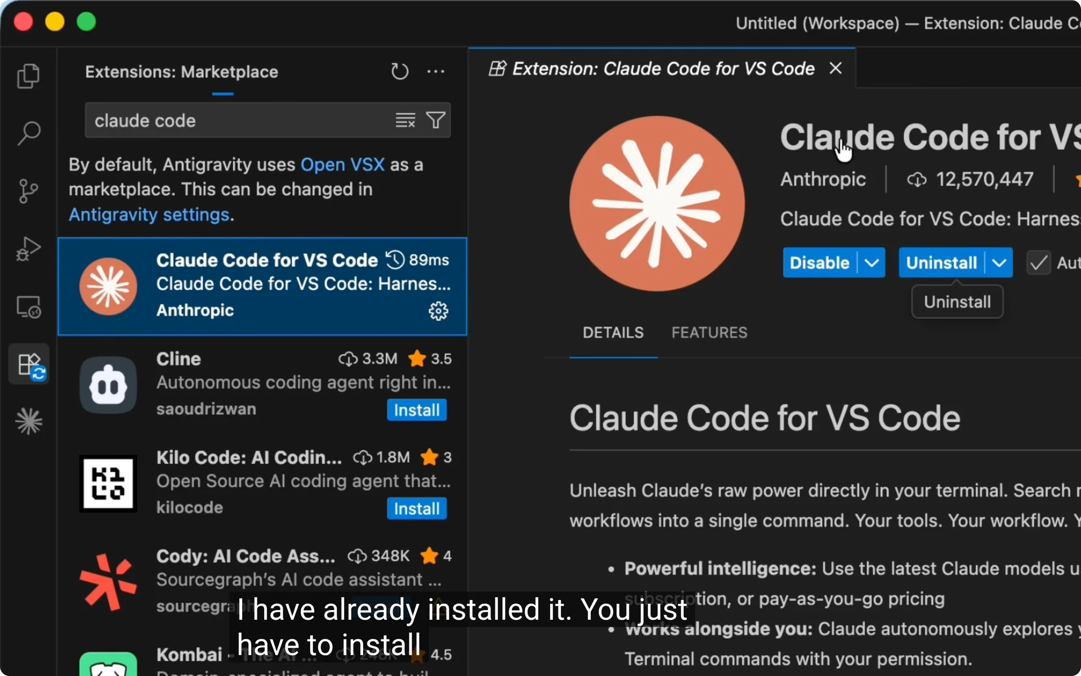This screenshot has width=1081, height=676.
Task: Clear extension search results
Action: (x=405, y=120)
